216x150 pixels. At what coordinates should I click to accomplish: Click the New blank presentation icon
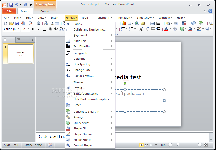(x=6, y=23)
